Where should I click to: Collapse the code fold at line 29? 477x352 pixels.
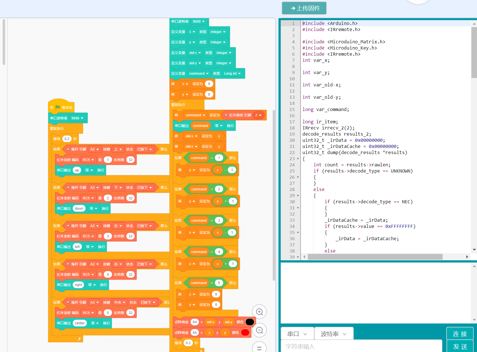tap(298, 196)
